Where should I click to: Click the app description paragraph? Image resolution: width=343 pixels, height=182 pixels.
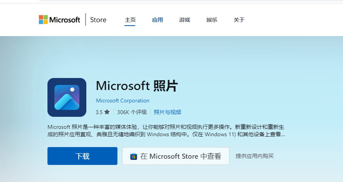(166, 130)
